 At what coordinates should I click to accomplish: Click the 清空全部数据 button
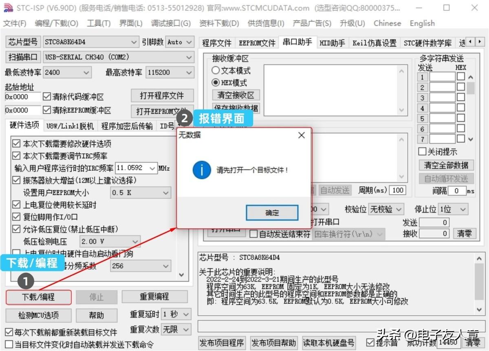[x=446, y=165]
